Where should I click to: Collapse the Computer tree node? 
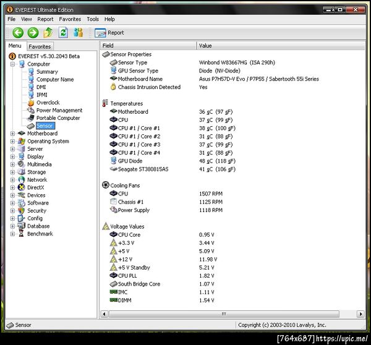(x=12, y=64)
